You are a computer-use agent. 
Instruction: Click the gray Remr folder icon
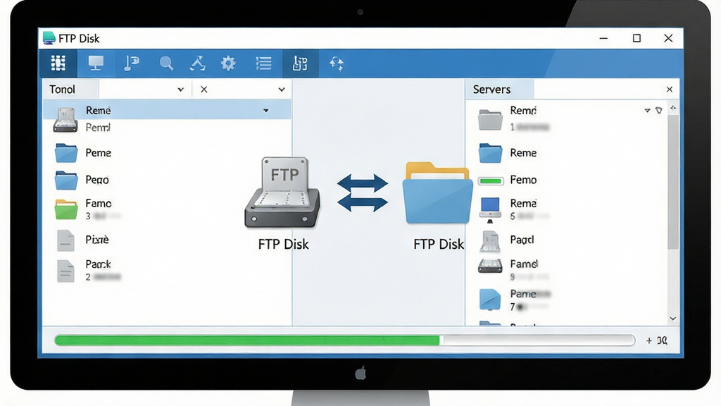click(490, 120)
